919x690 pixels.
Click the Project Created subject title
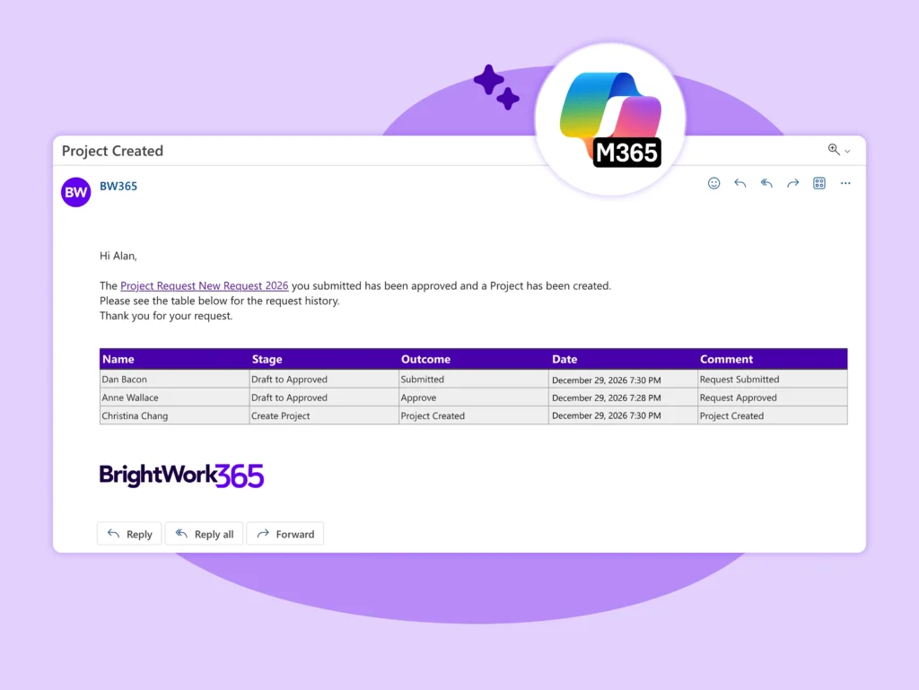click(112, 151)
